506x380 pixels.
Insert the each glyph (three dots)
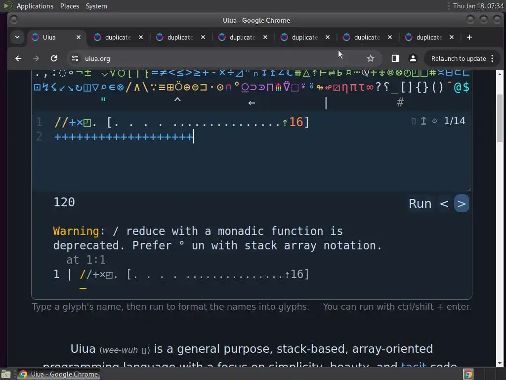(154, 87)
